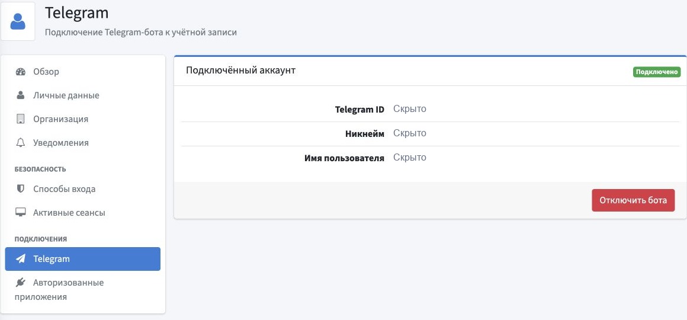
Task: Click the green Подключено status badge
Action: coord(657,72)
